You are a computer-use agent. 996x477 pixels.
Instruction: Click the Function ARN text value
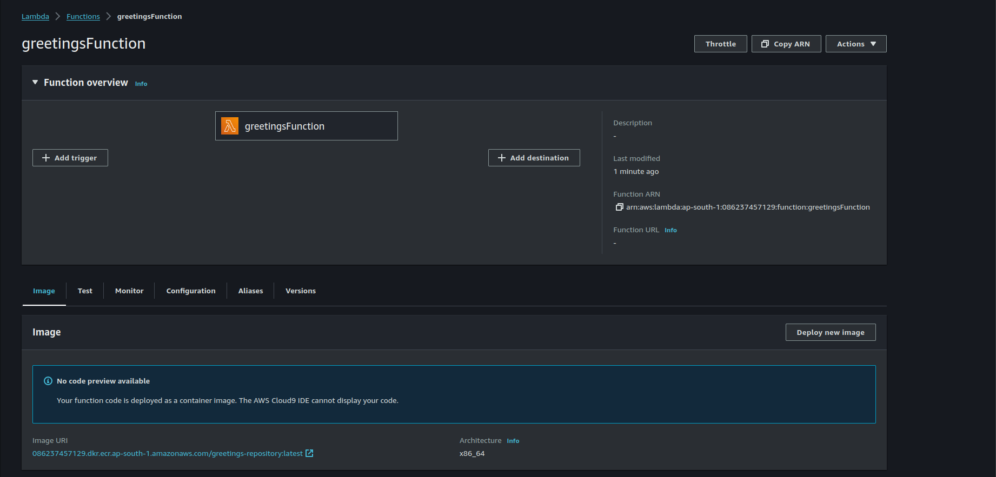[x=748, y=207]
